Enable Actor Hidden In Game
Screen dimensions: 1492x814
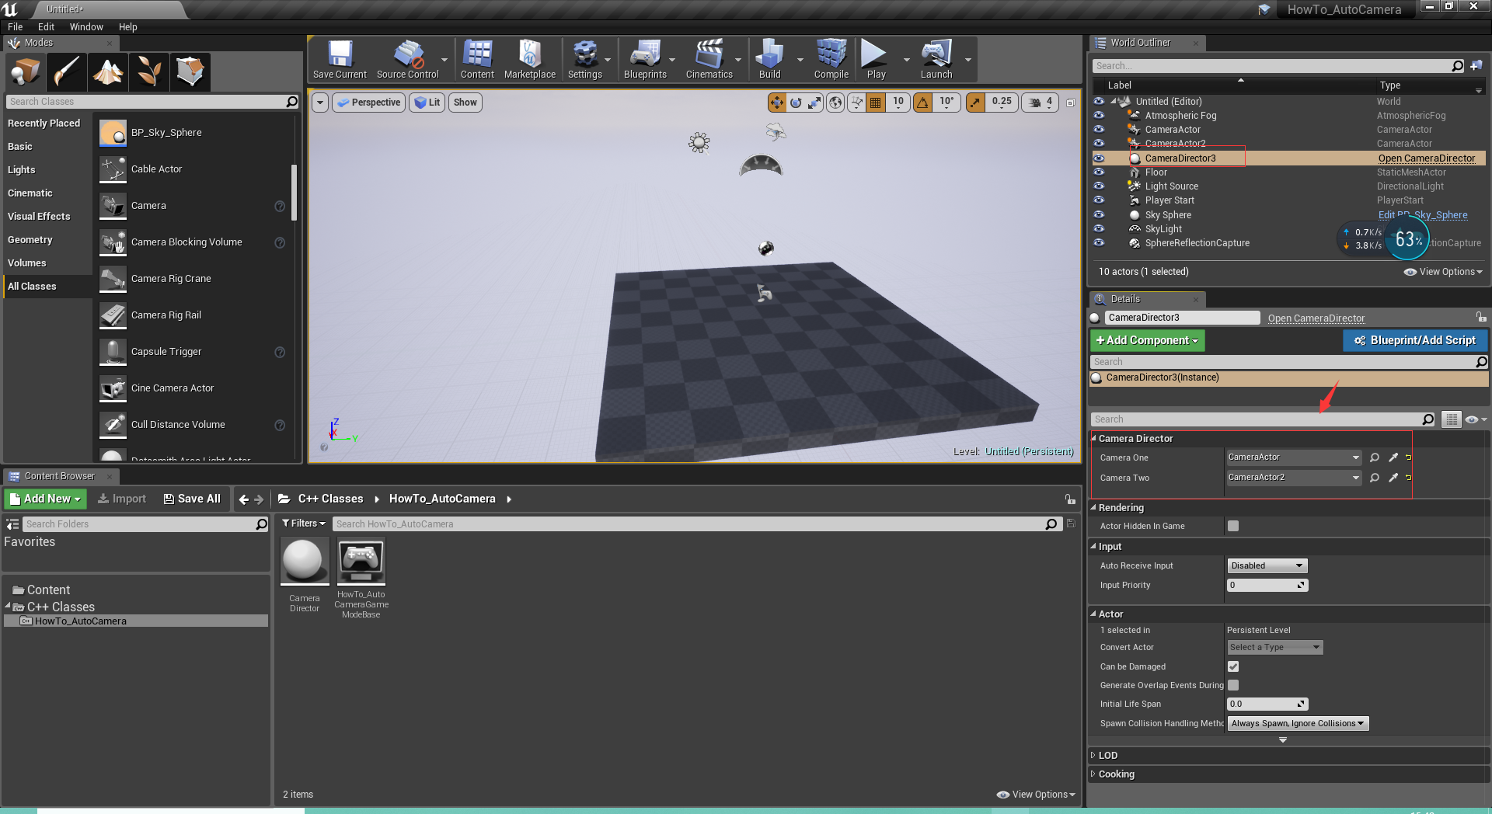pyautogui.click(x=1232, y=526)
